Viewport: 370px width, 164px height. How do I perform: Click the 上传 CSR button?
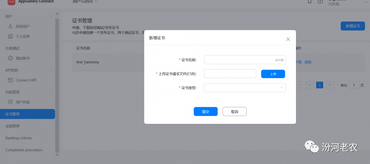click(x=273, y=74)
